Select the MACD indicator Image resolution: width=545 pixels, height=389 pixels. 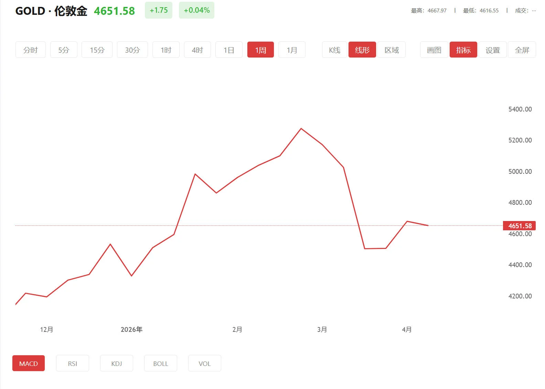[x=29, y=363]
